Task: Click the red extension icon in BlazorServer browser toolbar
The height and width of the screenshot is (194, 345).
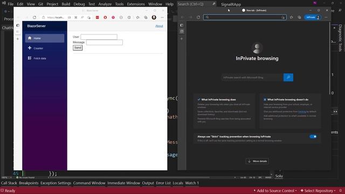Action: (x=97, y=17)
